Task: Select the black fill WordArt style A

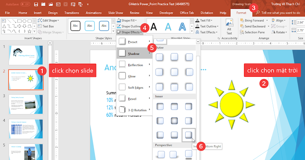Action: click(154, 26)
